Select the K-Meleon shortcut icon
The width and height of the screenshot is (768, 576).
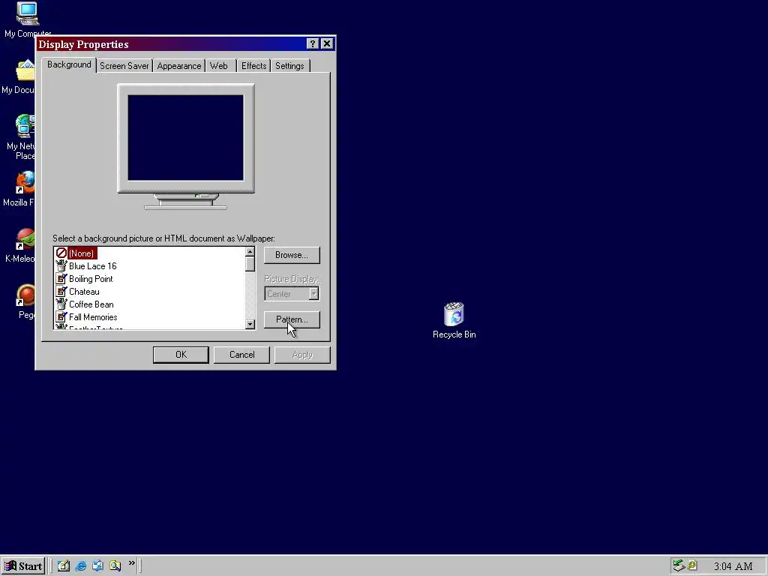[x=25, y=239]
